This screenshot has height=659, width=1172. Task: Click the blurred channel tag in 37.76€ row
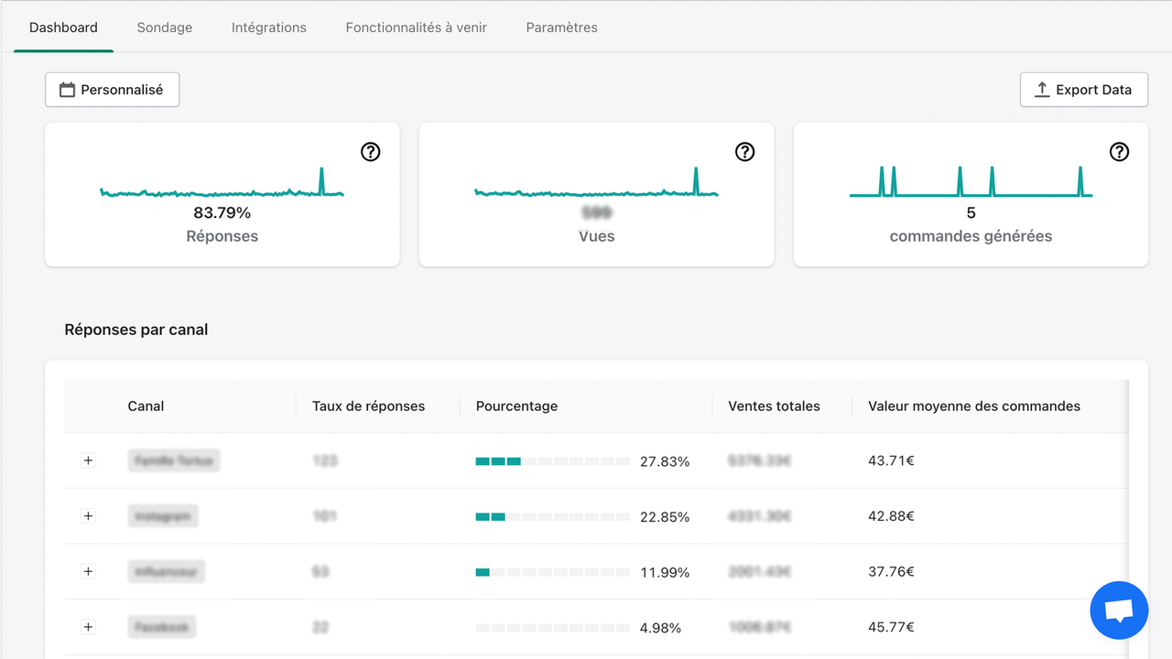point(166,571)
